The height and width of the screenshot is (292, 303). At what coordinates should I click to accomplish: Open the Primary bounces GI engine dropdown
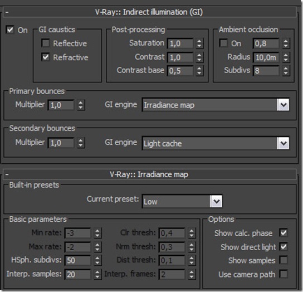tap(216, 105)
